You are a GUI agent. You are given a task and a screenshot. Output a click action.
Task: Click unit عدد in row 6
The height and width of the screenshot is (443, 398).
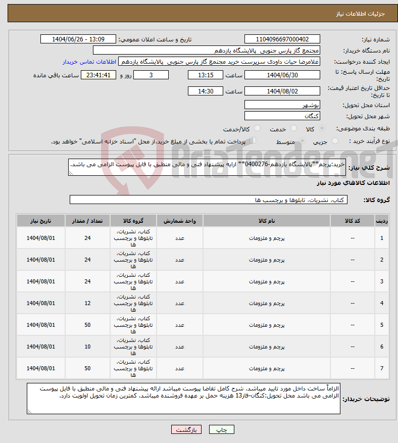pos(180,347)
